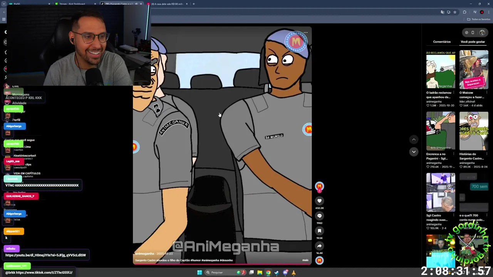
Task: Mute the active TikTok tab via speaker icon
Action: pyautogui.click(x=136, y=4)
